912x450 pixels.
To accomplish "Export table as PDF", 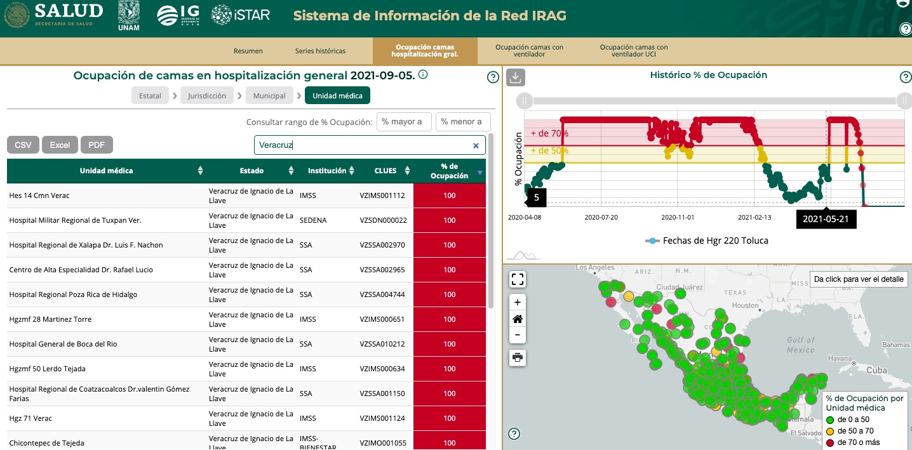I will (97, 145).
